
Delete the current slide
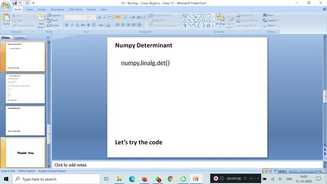tap(53, 26)
